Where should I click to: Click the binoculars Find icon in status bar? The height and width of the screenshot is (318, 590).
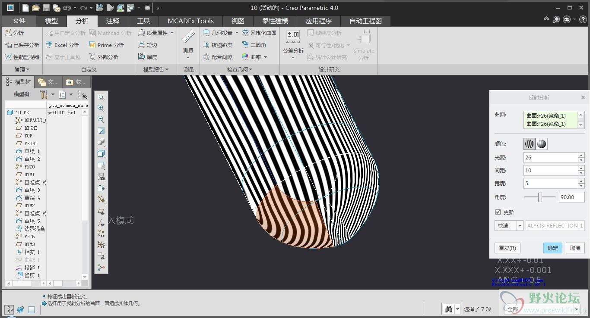449,309
